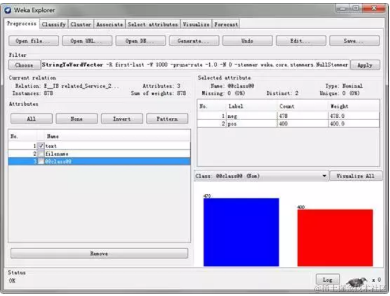
Task: Click the 400.0 weight cell
Action: [x=353, y=124]
